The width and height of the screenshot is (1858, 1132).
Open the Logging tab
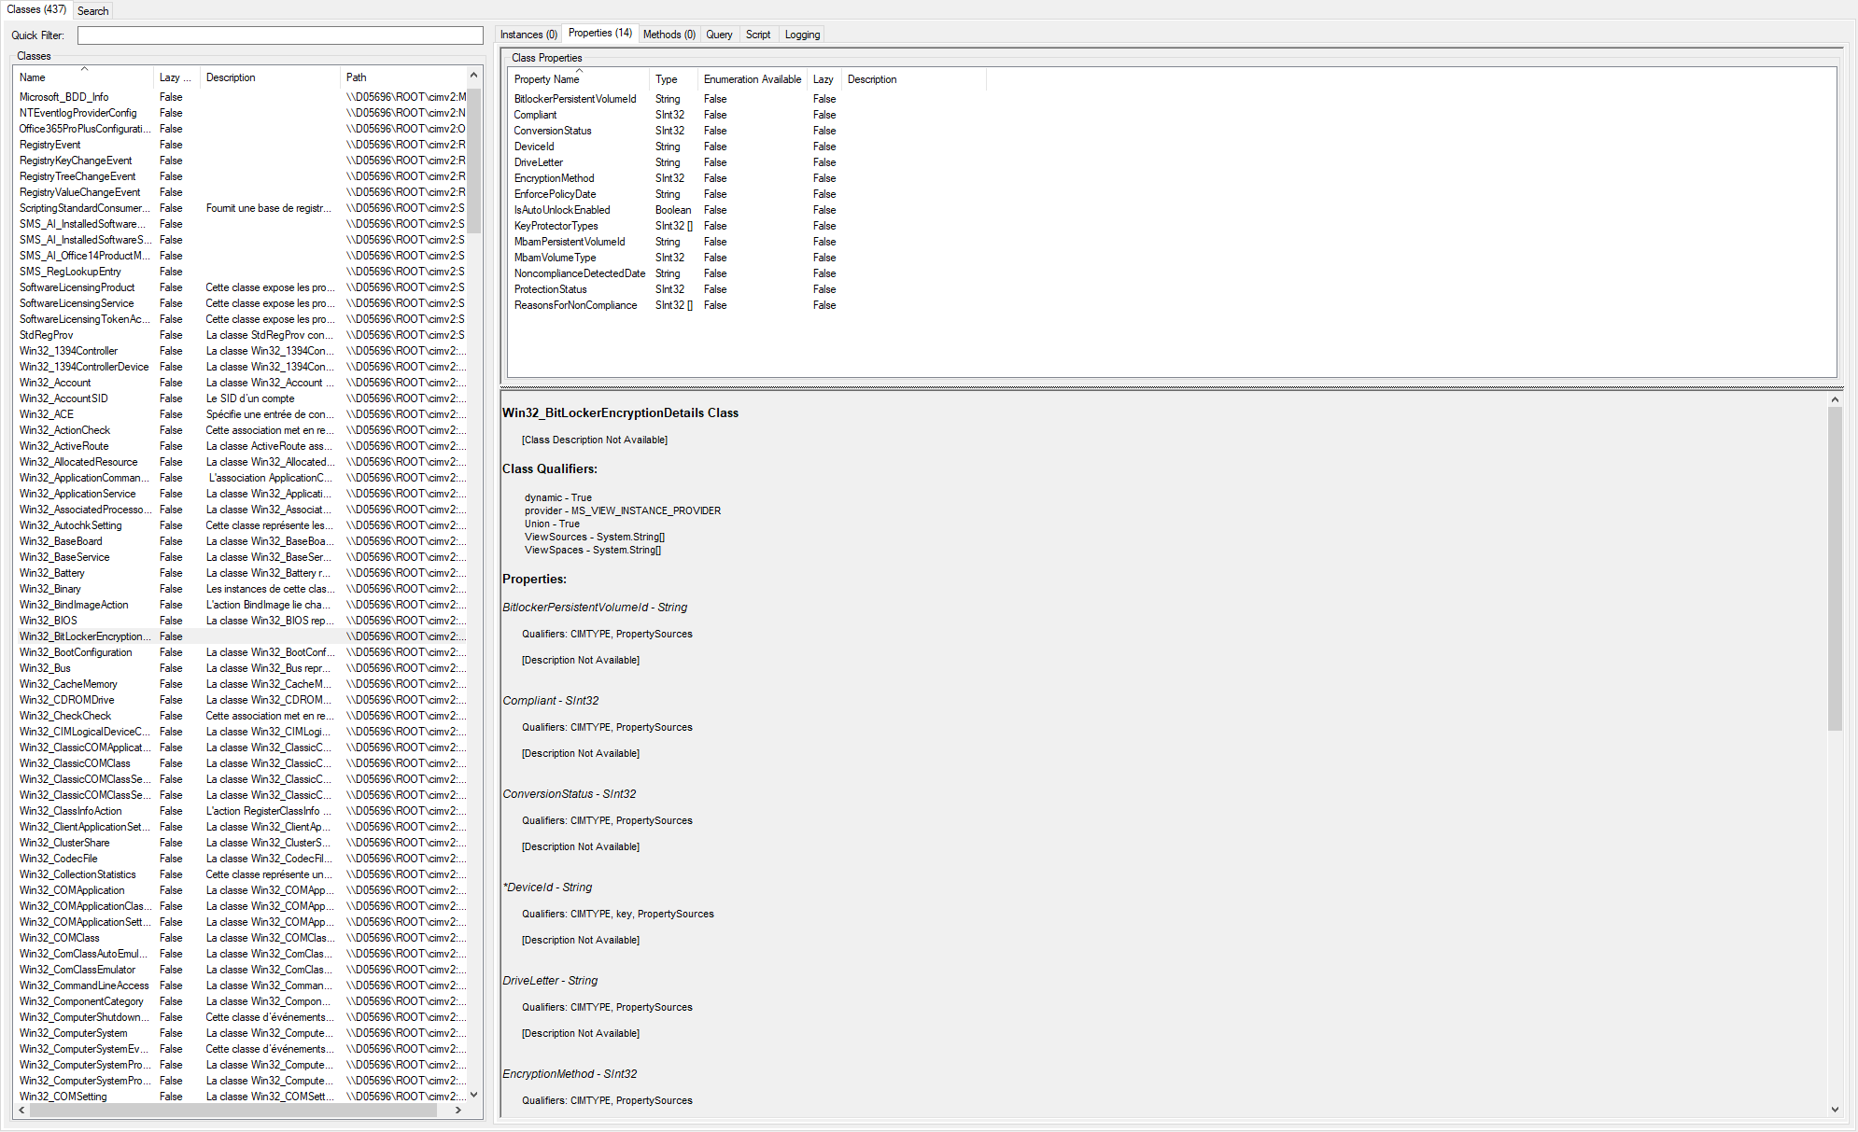(802, 35)
